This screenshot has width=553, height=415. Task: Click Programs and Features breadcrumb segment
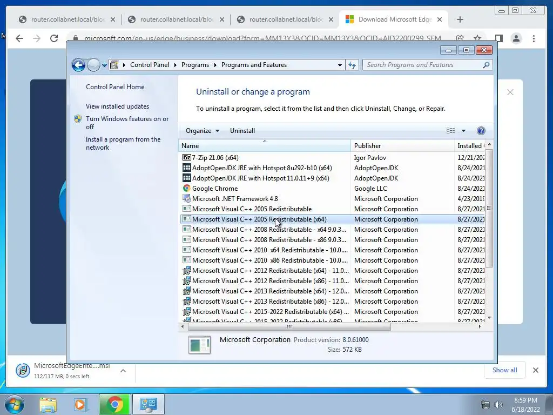click(254, 65)
